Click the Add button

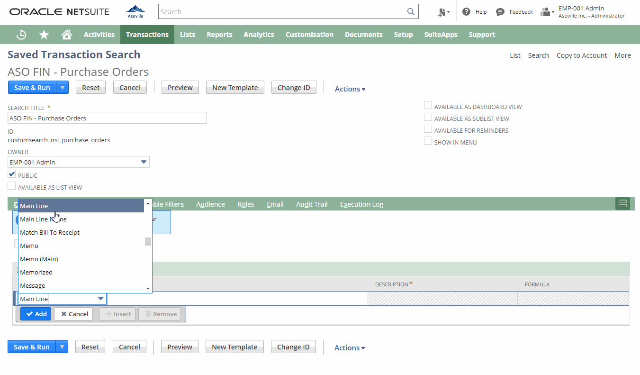[x=36, y=314]
